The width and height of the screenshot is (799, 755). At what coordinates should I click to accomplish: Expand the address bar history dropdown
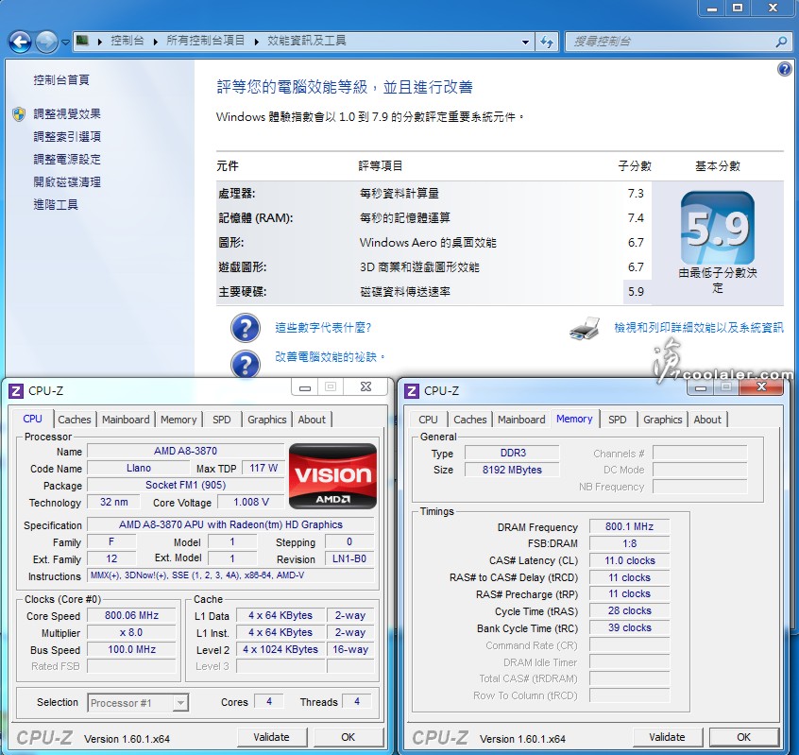point(525,43)
